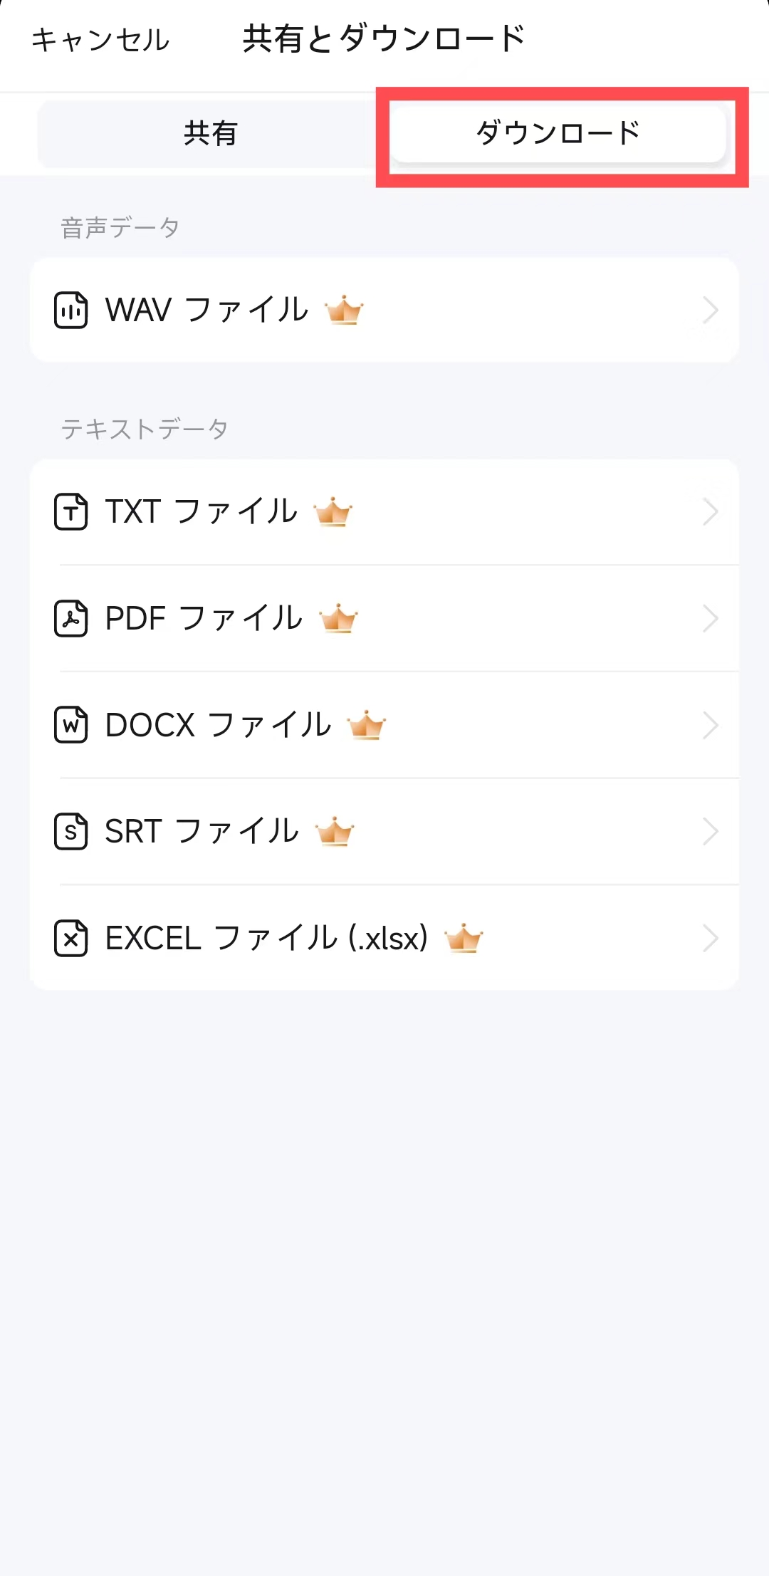Tap the premium crown beside PDF ファイル
Image resolution: width=769 pixels, height=1576 pixels.
click(338, 618)
